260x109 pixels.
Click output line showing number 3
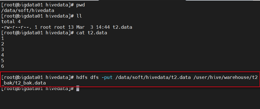point(3,50)
